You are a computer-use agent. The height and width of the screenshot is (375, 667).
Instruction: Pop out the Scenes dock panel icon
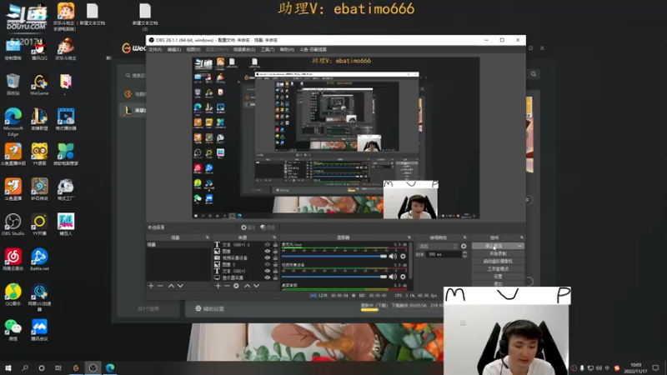click(x=207, y=237)
